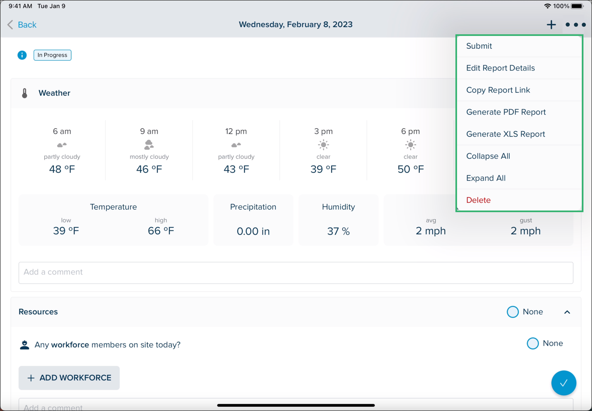The width and height of the screenshot is (592, 411).
Task: Select the 3 pm clear sun icon
Action: pos(324,145)
